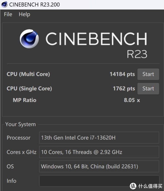
Task: Click the Your System group header
Action: [x=20, y=125]
